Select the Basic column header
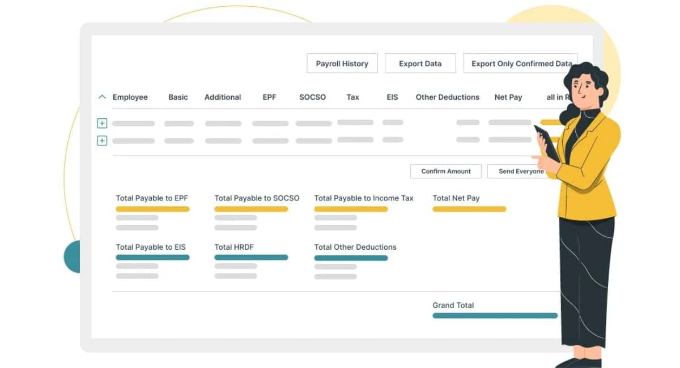The width and height of the screenshot is (680, 368). [178, 97]
